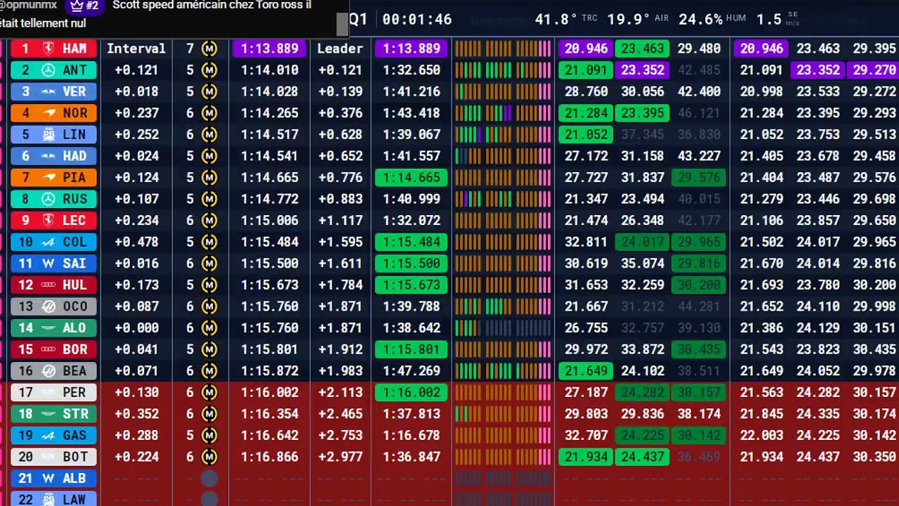Click VER's first sector time 28.760
Viewport: 899px width, 506px height.
[x=586, y=91]
